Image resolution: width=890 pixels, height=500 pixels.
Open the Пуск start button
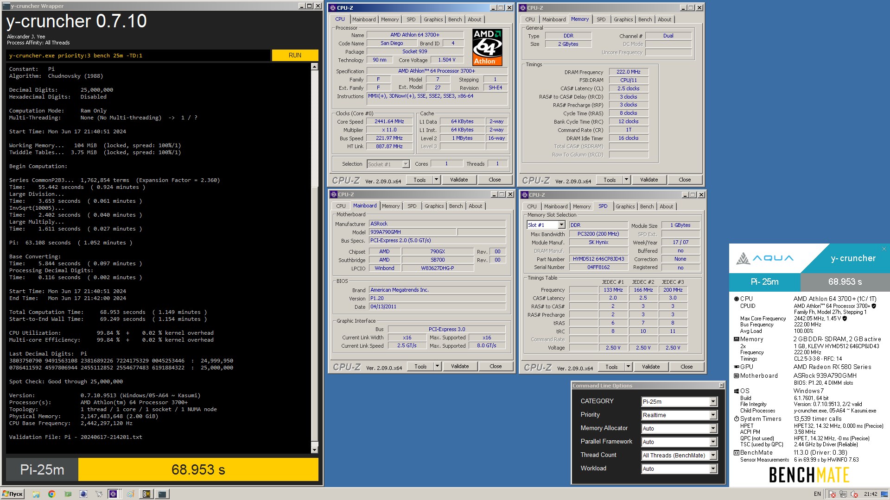[x=13, y=494]
